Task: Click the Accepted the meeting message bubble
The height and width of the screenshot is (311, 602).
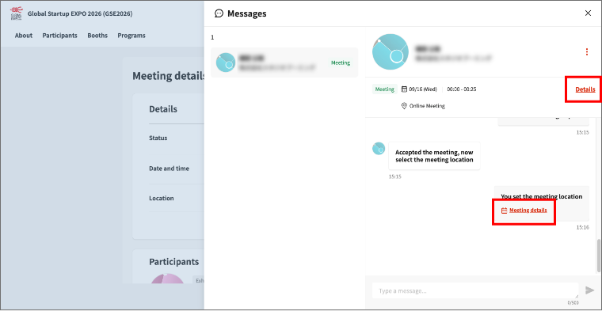Action: click(x=434, y=156)
